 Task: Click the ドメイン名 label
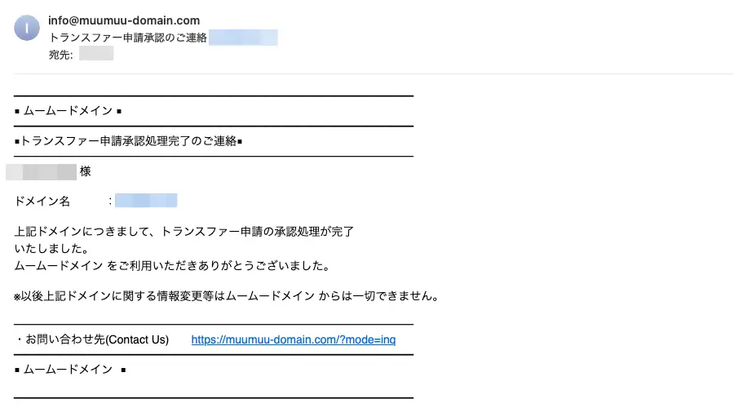pos(43,201)
